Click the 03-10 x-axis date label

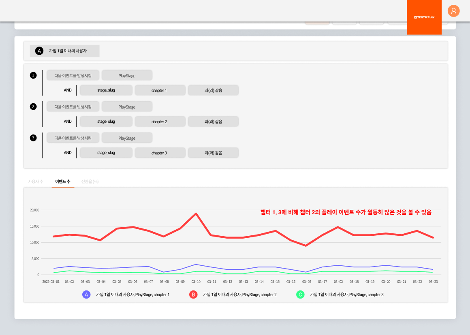tap(196, 282)
